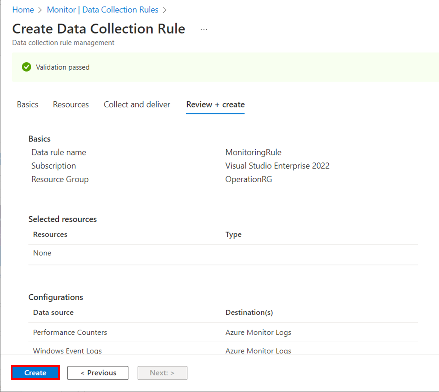Click the Azure Monitor Logs destination entry

coord(258,332)
